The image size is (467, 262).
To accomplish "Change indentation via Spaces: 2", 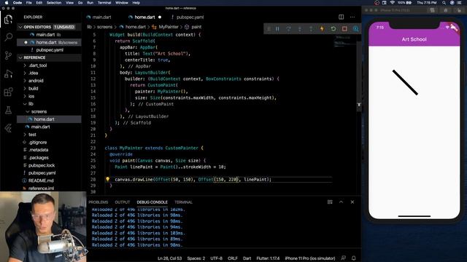I will point(196,258).
